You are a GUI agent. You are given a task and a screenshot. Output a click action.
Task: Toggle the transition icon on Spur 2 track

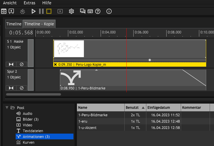pyautogui.click(x=11, y=88)
